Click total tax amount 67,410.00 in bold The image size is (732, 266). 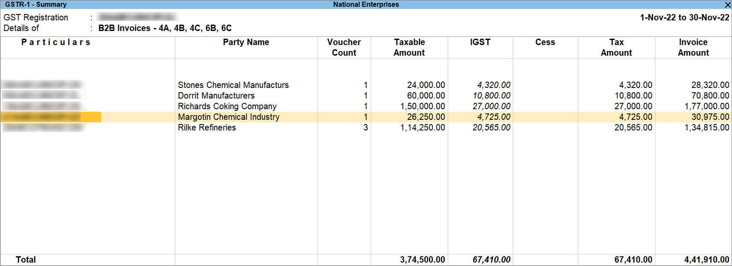[x=633, y=260]
